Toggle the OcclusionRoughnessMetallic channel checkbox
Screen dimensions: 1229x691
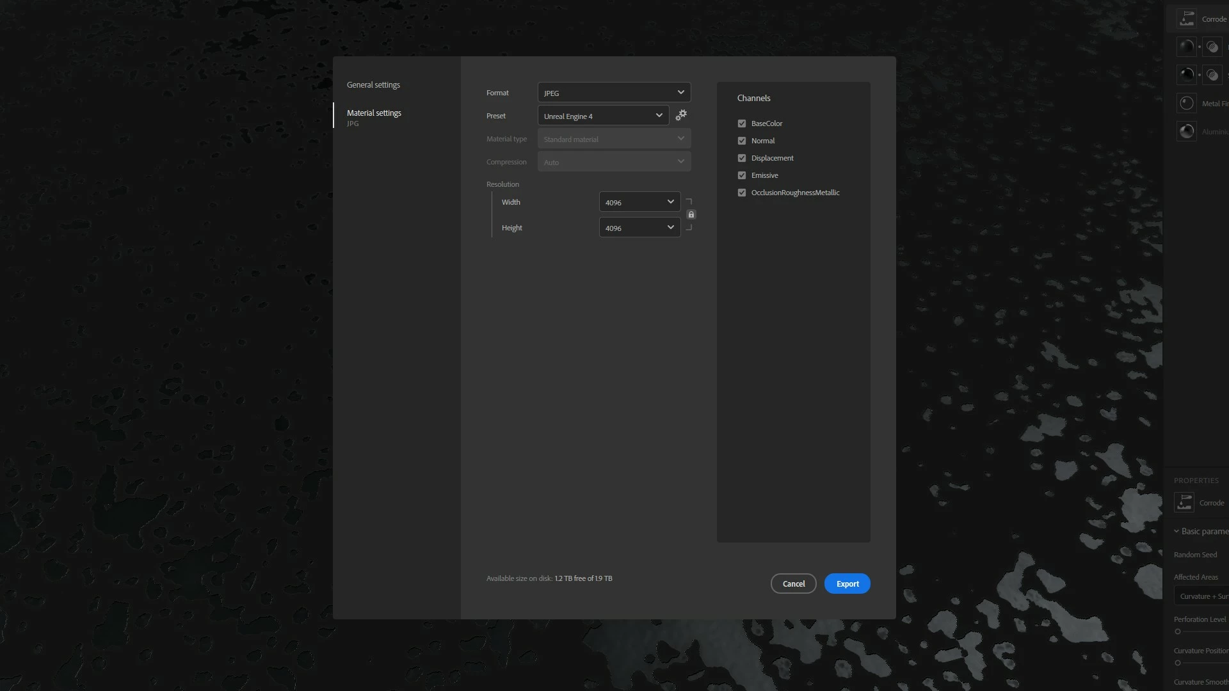(x=742, y=193)
